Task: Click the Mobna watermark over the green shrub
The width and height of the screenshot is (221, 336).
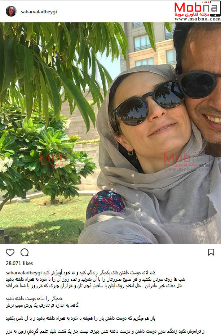Action: (62, 161)
